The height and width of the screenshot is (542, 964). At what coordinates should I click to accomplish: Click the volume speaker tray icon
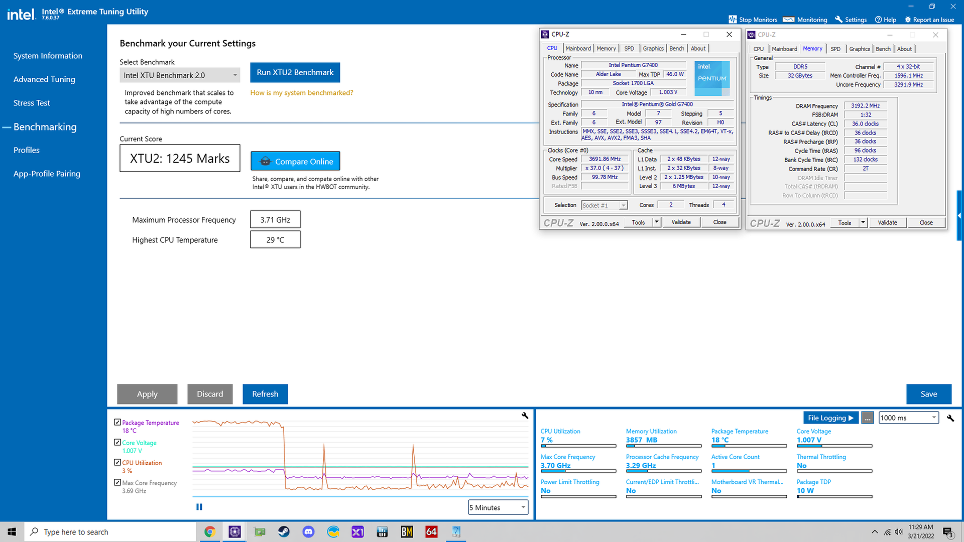point(898,532)
